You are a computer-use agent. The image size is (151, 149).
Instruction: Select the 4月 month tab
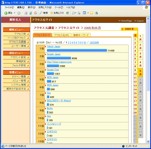click(x=140, y=64)
